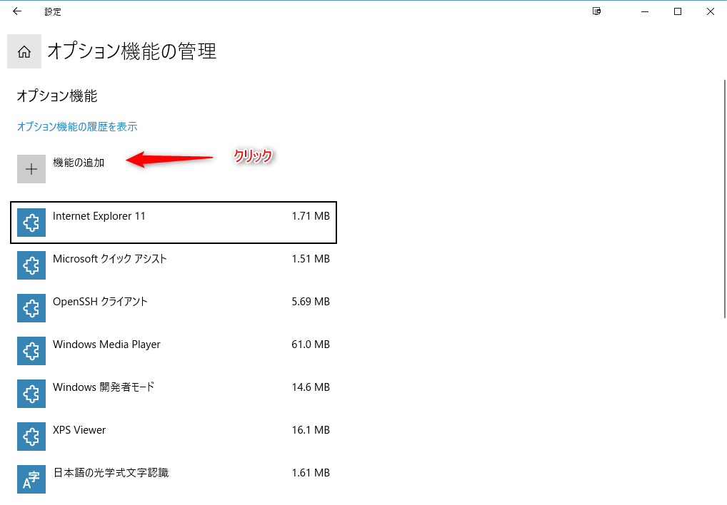Click the 61.0 MB size value

pyautogui.click(x=311, y=345)
